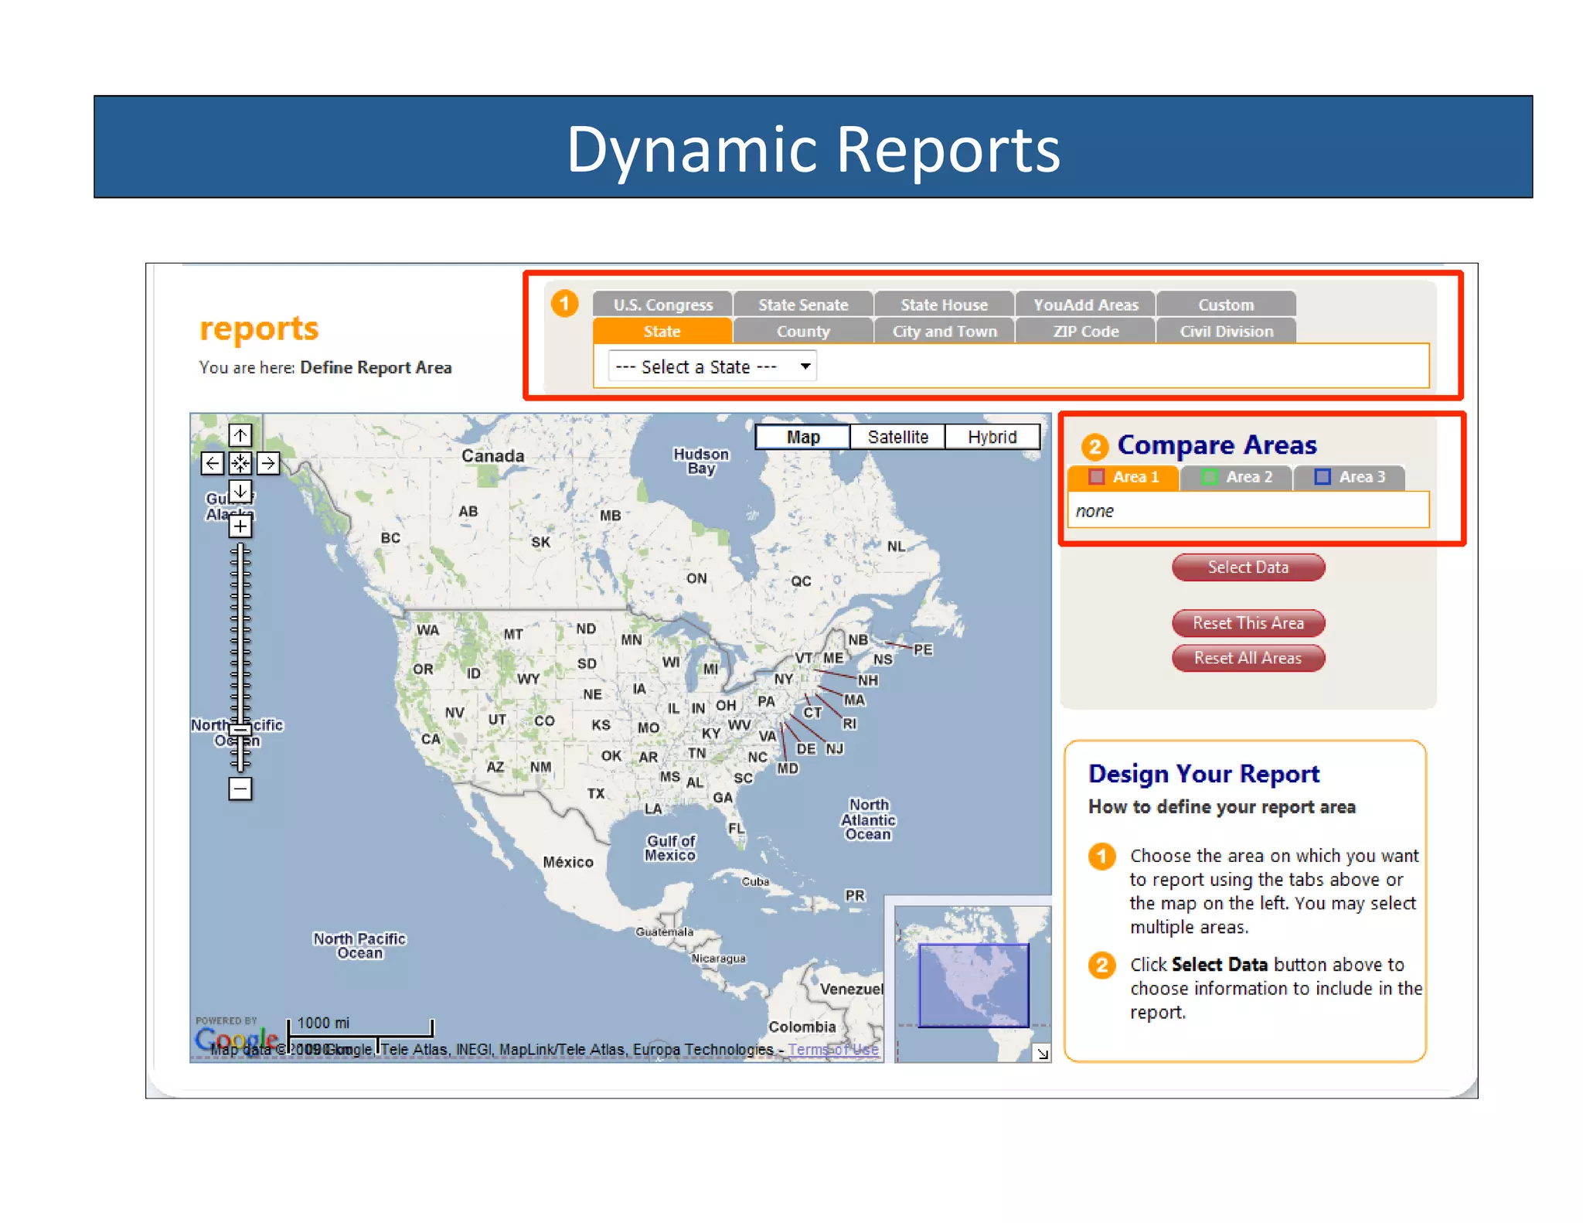Image resolution: width=1583 pixels, height=1223 pixels.
Task: Zoom in with the plus icon
Action: coord(240,526)
